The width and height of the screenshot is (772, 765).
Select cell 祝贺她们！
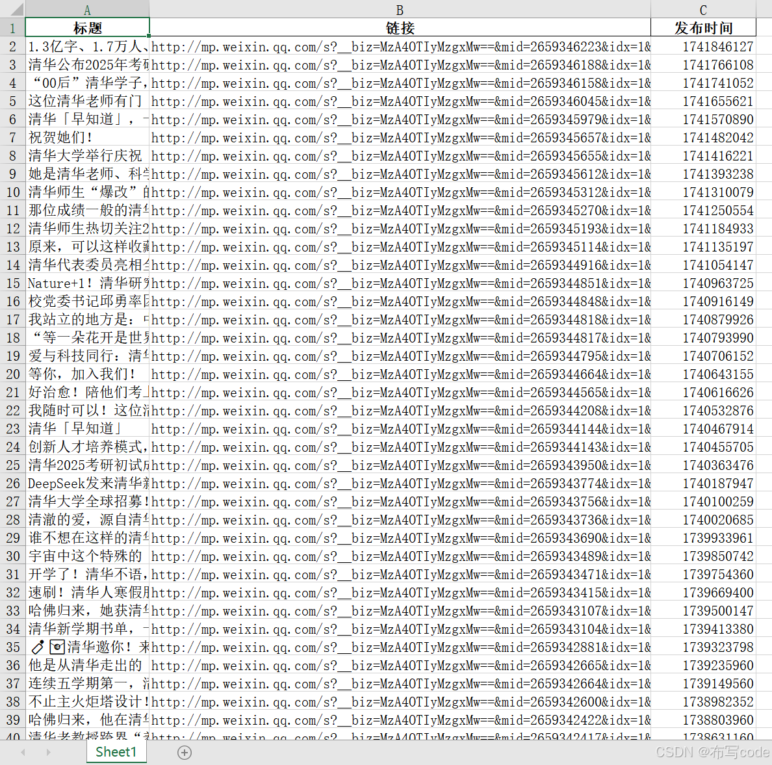87,137
